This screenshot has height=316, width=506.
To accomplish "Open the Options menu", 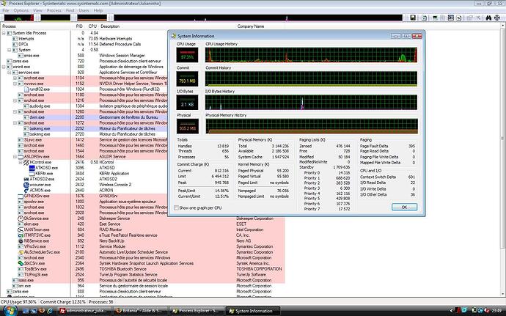I will click(21, 10).
